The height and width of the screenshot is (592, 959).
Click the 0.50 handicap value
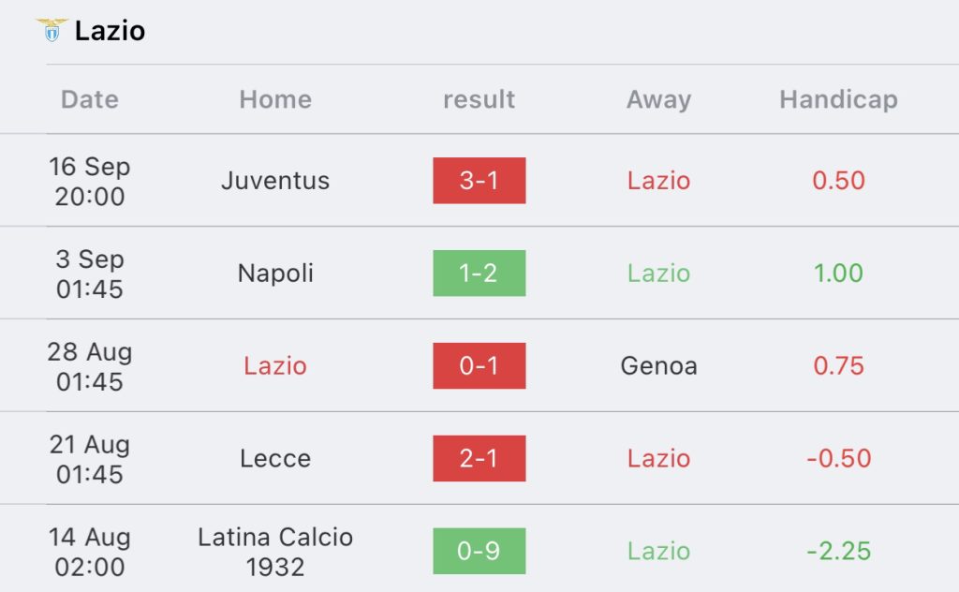click(x=838, y=181)
